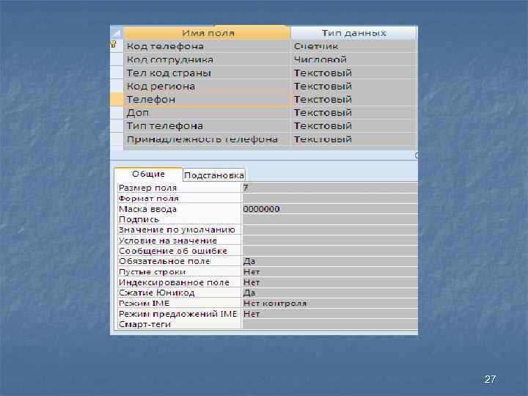Screen dimensions: 528x396
Task: Open data type cell of Доп row
Action: coord(353,112)
